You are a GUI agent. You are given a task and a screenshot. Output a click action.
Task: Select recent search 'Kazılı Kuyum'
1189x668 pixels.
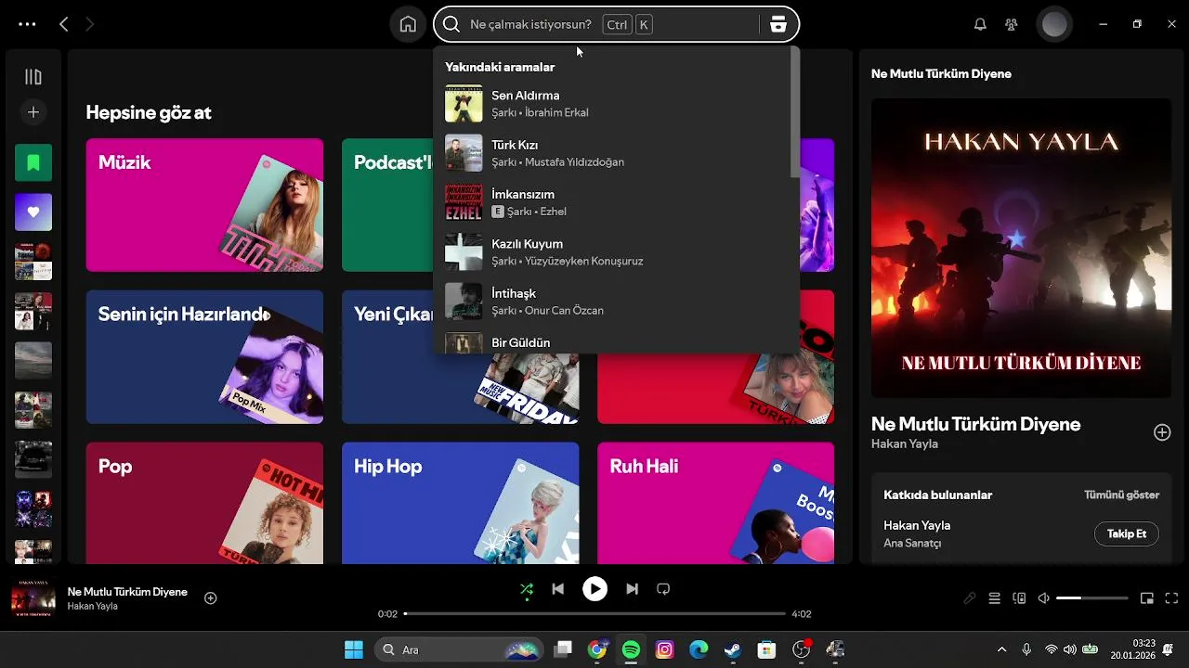(615, 251)
